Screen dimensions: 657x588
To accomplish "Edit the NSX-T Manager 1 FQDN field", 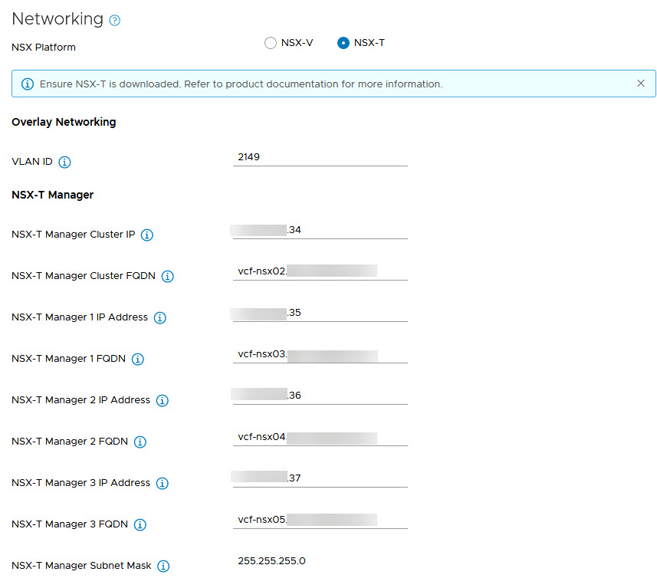I will coord(320,354).
